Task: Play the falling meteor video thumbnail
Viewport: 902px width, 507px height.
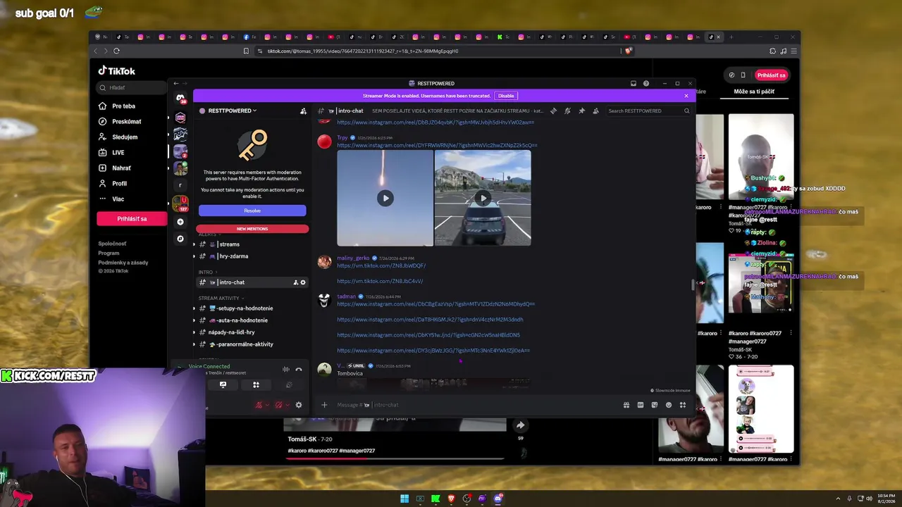Action: tap(385, 198)
